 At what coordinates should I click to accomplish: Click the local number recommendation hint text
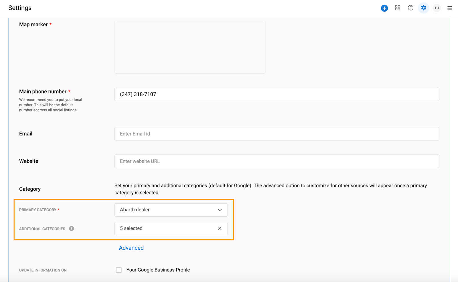(x=51, y=105)
